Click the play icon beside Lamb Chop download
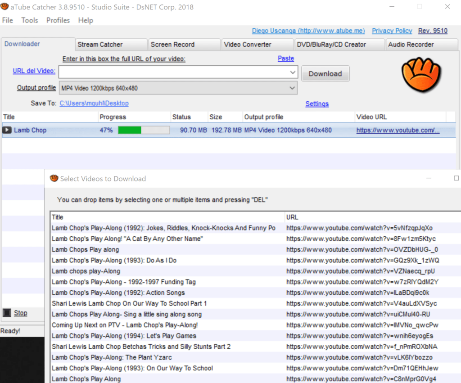The height and width of the screenshot is (383, 461). tap(7, 130)
